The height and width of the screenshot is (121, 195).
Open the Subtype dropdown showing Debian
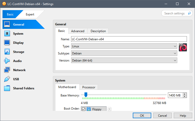tap(124, 53)
